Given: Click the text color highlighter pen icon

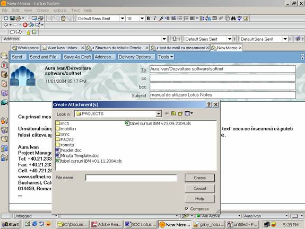Looking at the screenshot, I should click(x=161, y=18).
